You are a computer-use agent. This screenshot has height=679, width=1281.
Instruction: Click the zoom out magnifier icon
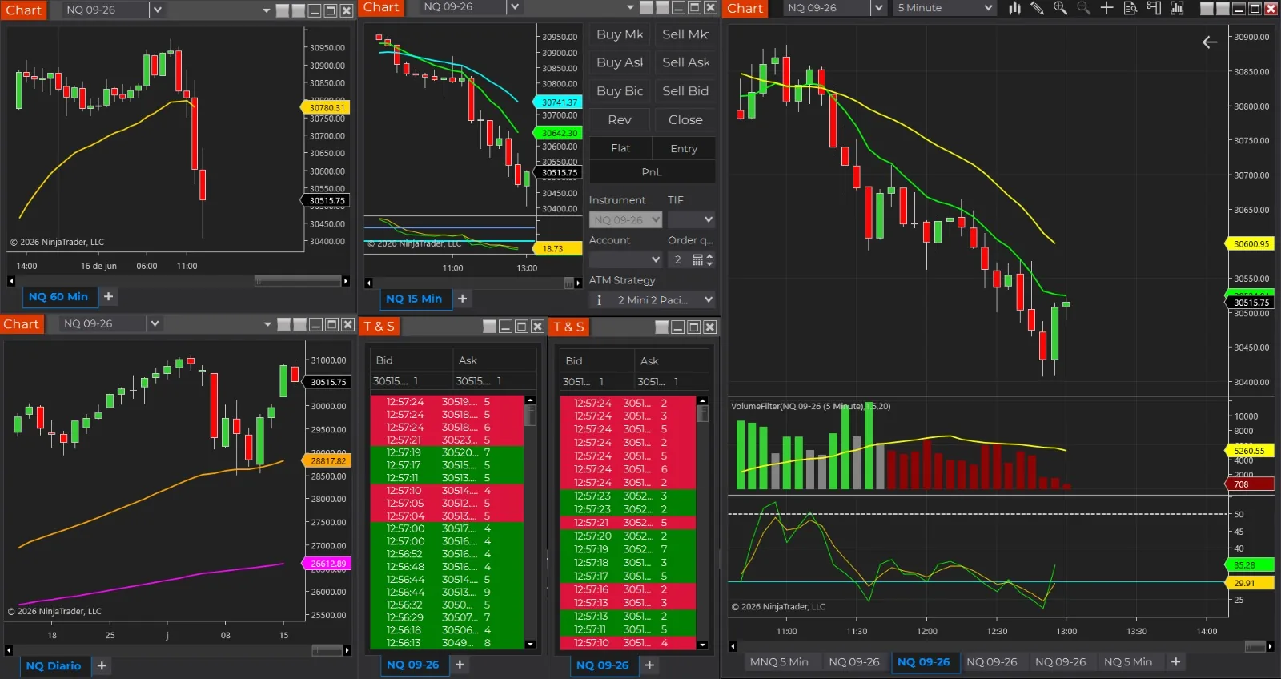point(1083,8)
